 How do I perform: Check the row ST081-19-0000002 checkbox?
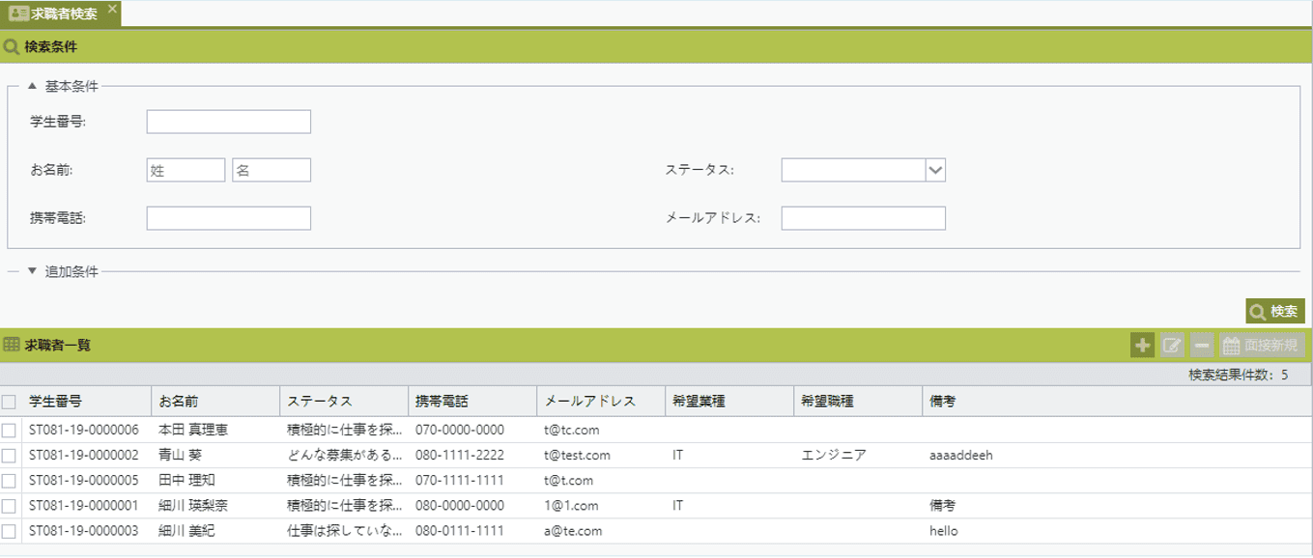[10, 456]
